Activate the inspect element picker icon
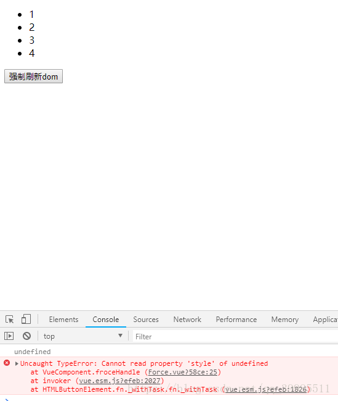338x401 pixels. pos(10,320)
